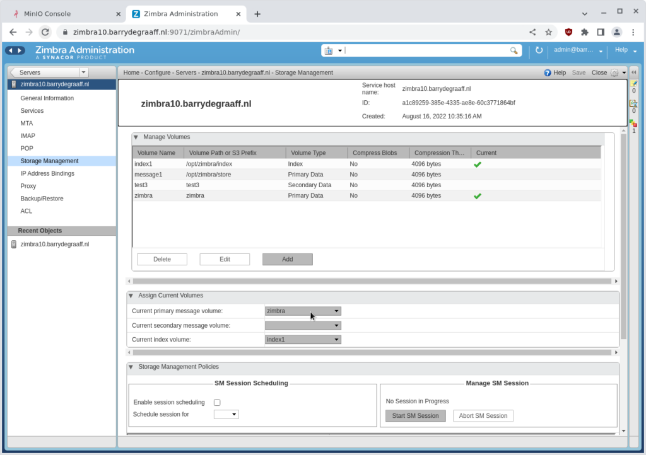Click into the Zimbra search input field
The height and width of the screenshot is (455, 646).
[x=426, y=50]
